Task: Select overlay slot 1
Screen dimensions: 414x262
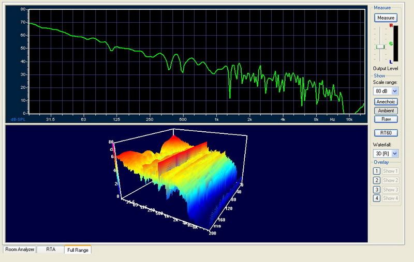Action: point(376,171)
